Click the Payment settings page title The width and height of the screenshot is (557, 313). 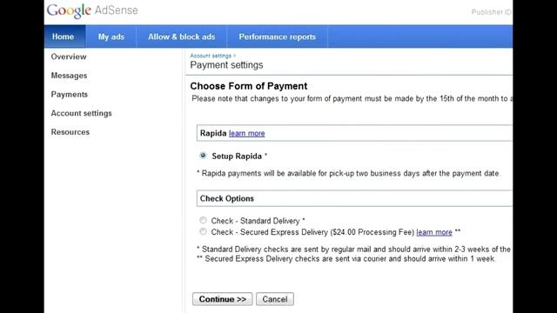pyautogui.click(x=226, y=65)
